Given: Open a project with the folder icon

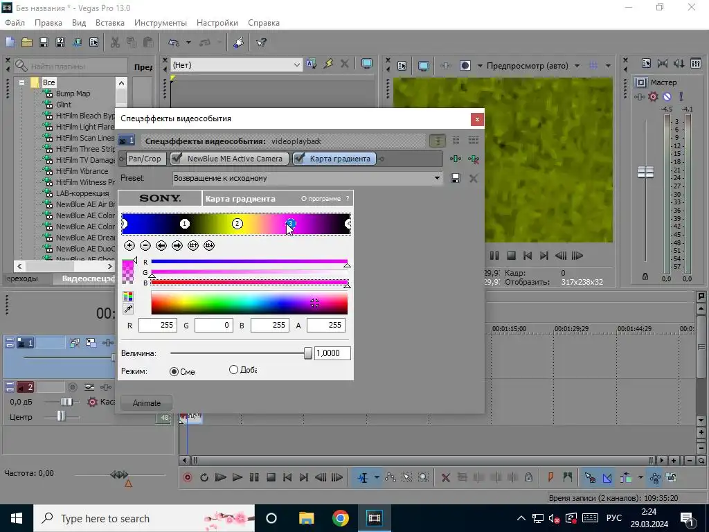Looking at the screenshot, I should coord(27,42).
